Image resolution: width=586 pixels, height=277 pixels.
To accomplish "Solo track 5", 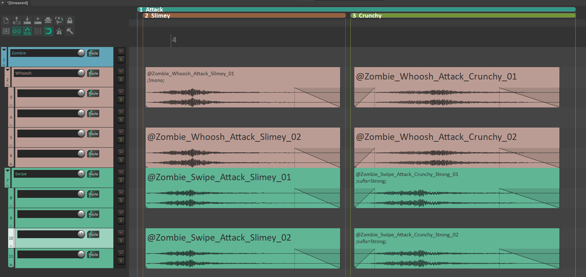I will click(121, 140).
